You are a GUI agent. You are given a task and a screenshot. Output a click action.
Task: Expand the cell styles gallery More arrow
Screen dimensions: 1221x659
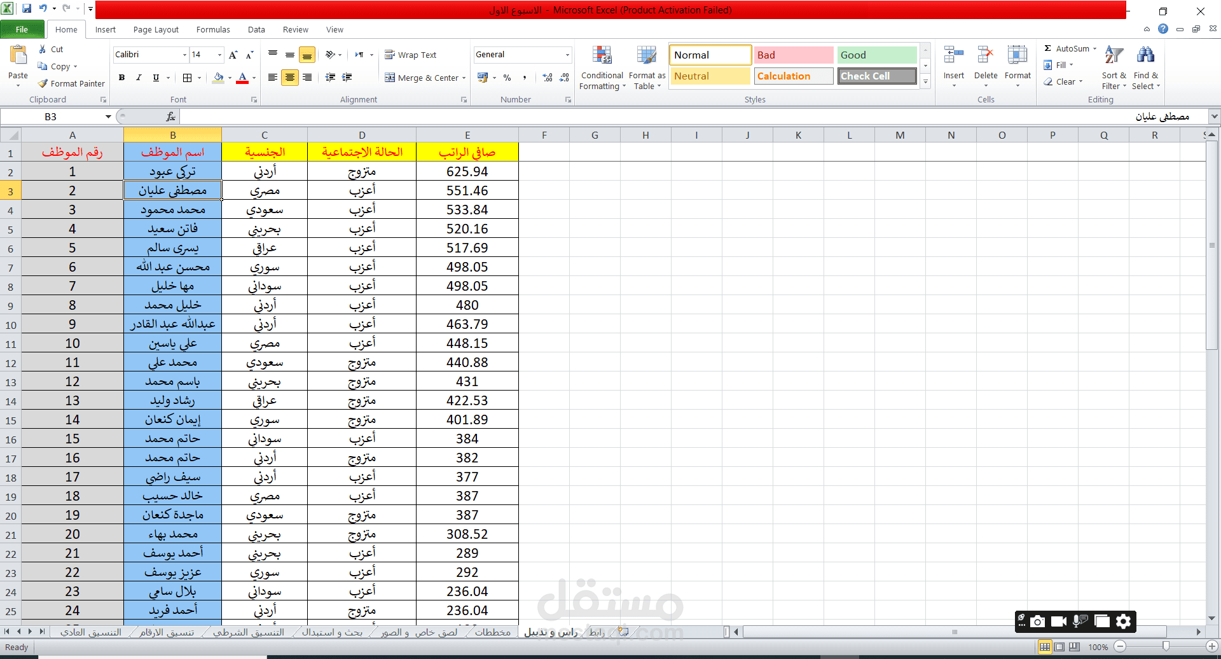pyautogui.click(x=926, y=81)
